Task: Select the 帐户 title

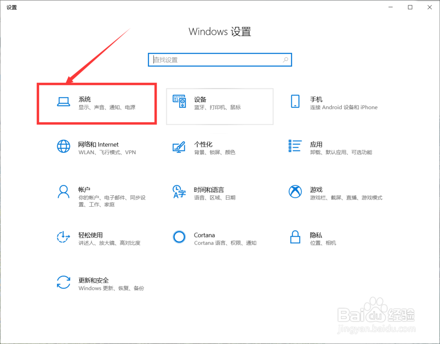Action: (x=84, y=190)
